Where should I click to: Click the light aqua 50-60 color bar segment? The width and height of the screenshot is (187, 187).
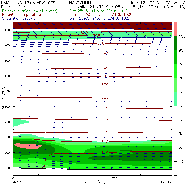pos(175,99)
